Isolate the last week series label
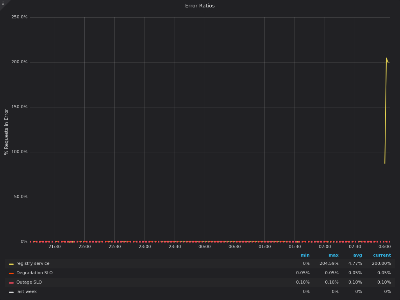Screen dimensions: 400x300 click(x=27, y=292)
